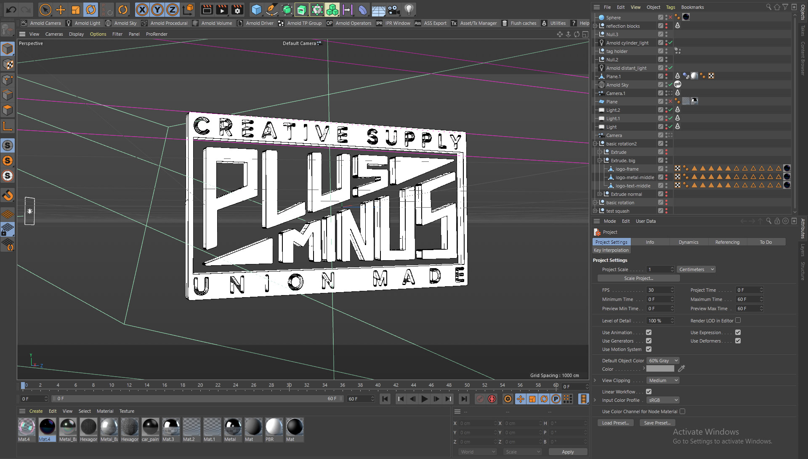The height and width of the screenshot is (459, 808).
Task: Select the logo-frame object
Action: coord(627,169)
